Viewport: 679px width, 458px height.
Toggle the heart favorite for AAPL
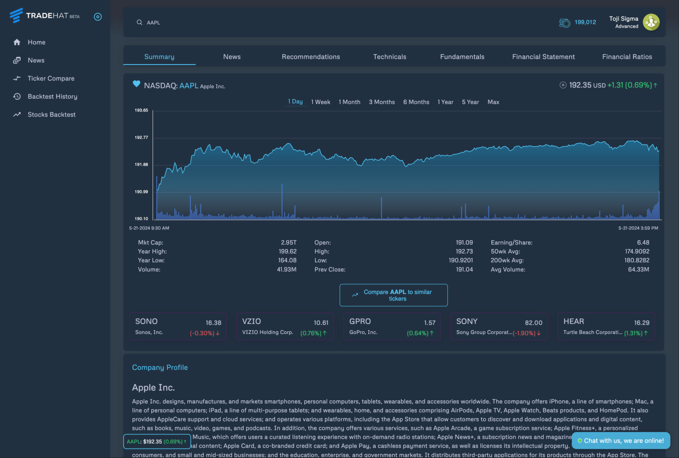(x=136, y=84)
